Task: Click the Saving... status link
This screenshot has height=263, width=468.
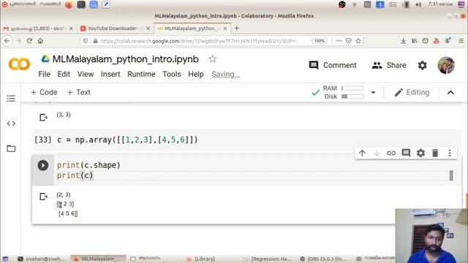Action: [226, 75]
